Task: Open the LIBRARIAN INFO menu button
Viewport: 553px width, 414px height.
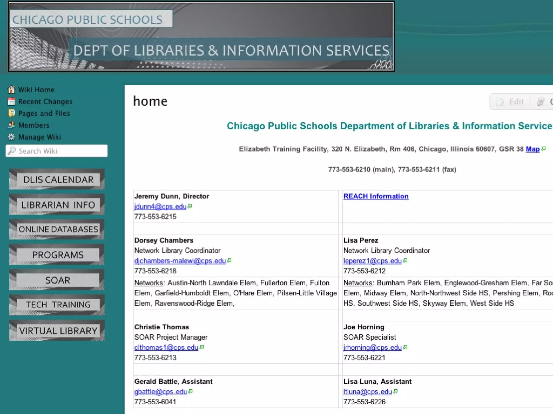Action: point(57,205)
